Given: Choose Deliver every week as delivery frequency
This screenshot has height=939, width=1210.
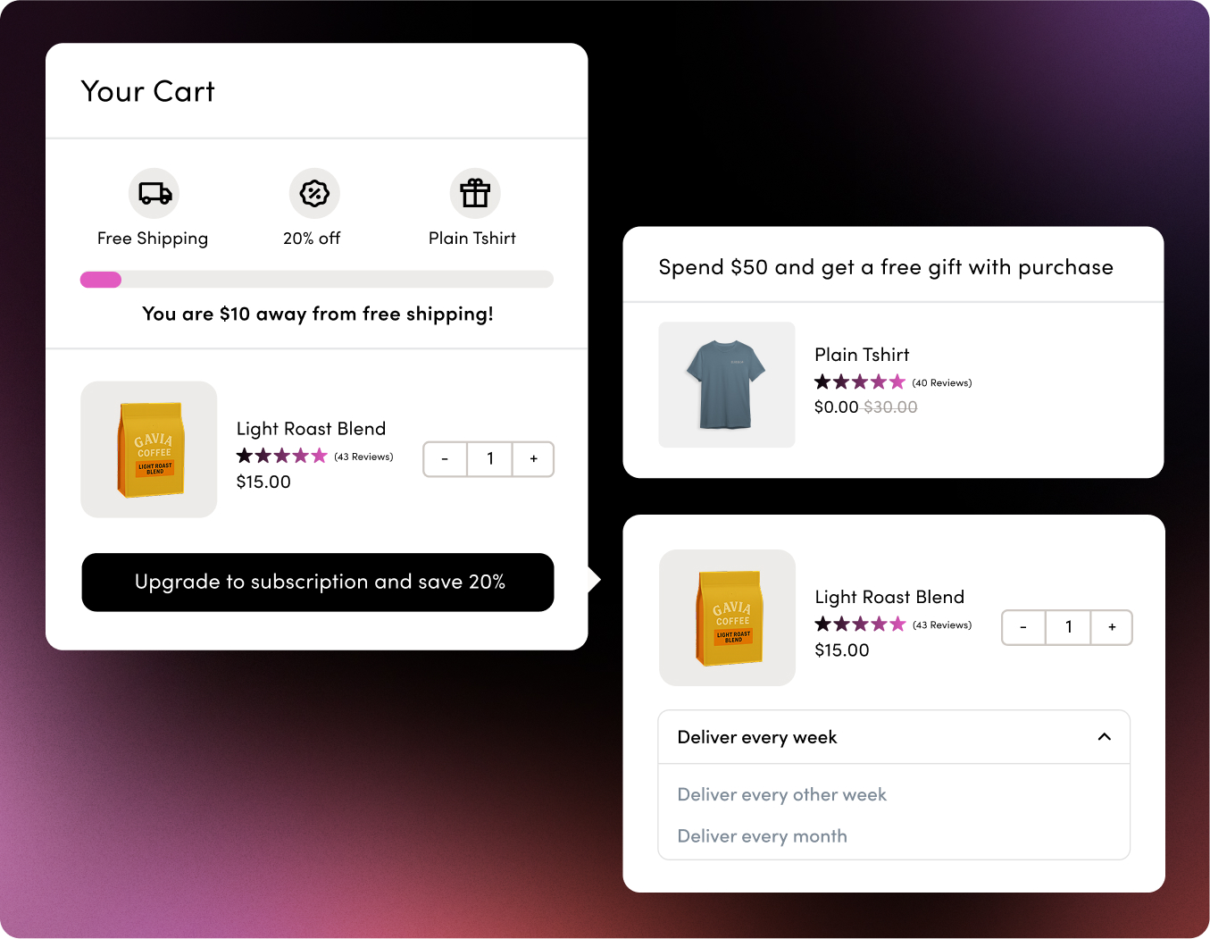Looking at the screenshot, I should (x=756, y=737).
